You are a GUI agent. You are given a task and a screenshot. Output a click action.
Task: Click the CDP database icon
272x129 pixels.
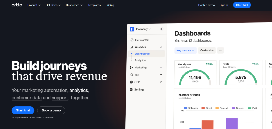click(x=131, y=82)
